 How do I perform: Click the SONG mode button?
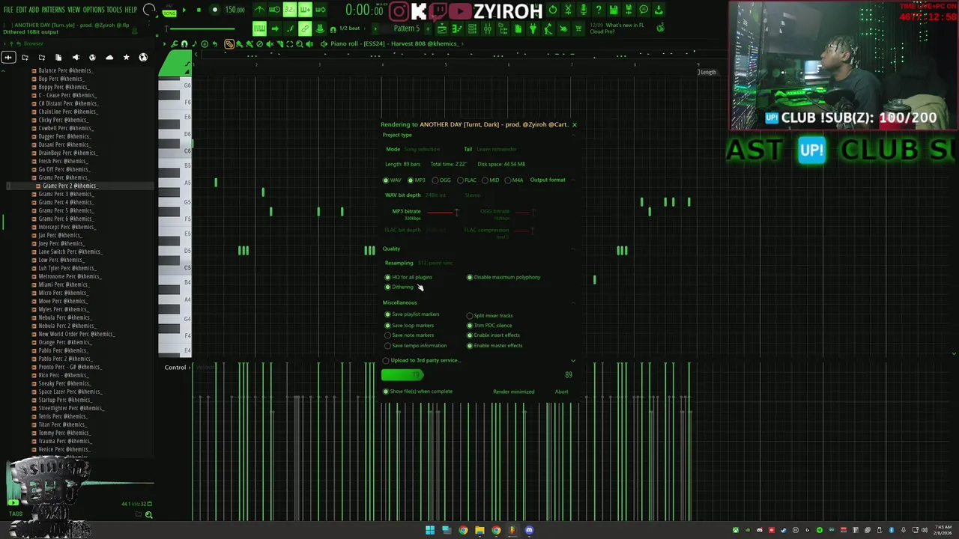tap(169, 13)
